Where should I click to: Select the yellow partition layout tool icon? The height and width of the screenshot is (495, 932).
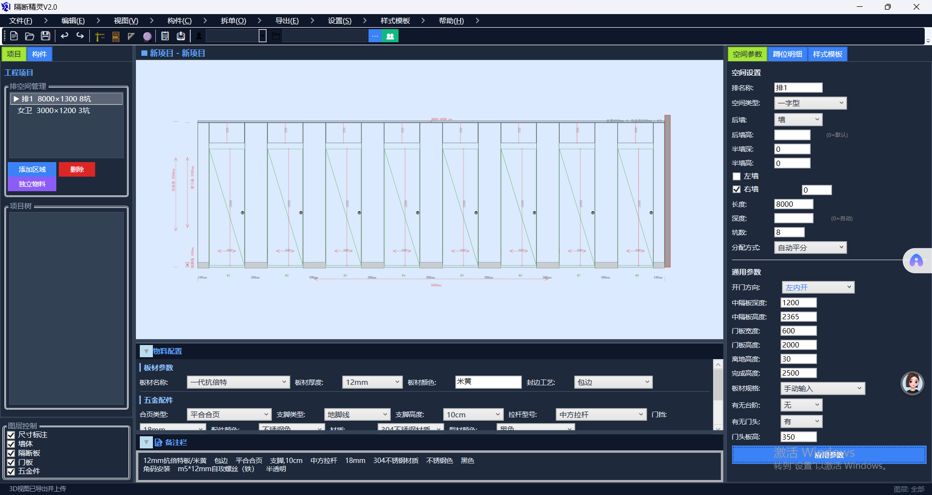pyautogui.click(x=100, y=36)
